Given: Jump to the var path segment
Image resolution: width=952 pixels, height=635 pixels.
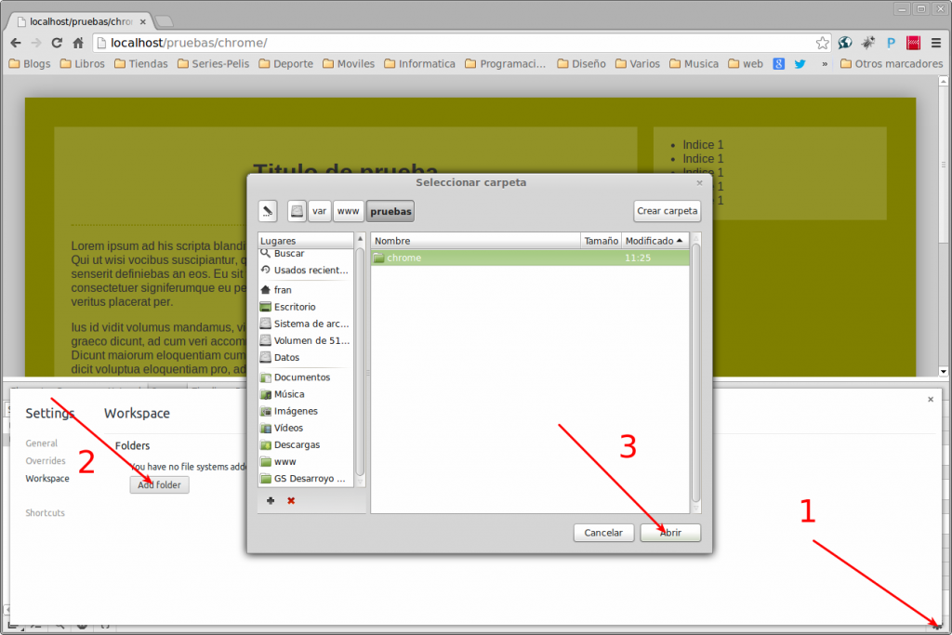Looking at the screenshot, I should 320,211.
